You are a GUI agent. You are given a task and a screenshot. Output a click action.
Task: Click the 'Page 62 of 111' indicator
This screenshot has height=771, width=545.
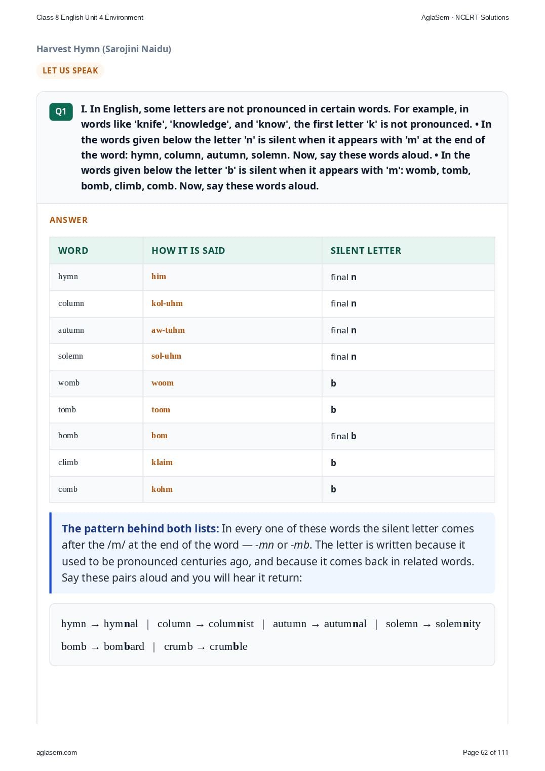click(x=485, y=752)
